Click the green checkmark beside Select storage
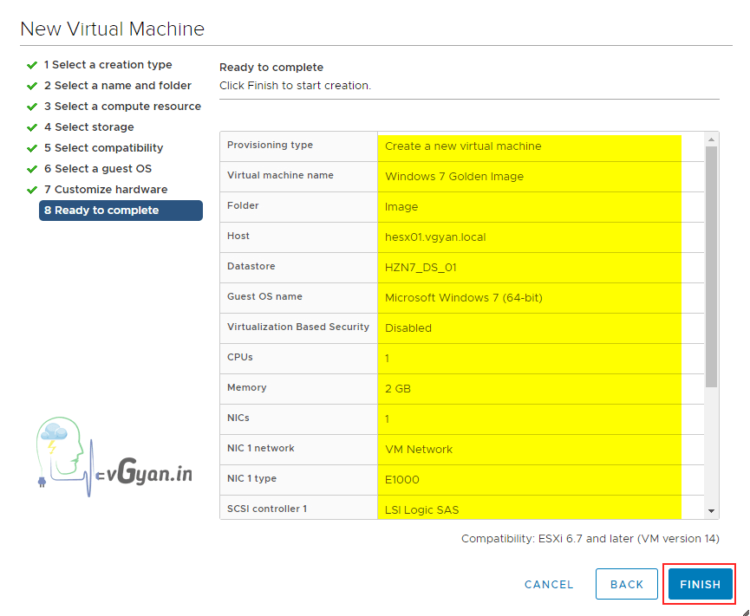 pyautogui.click(x=32, y=127)
